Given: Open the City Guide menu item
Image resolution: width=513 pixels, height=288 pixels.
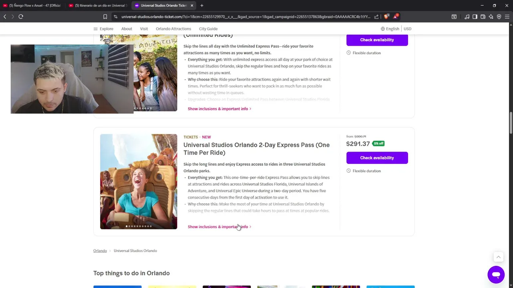Looking at the screenshot, I should pos(208,29).
